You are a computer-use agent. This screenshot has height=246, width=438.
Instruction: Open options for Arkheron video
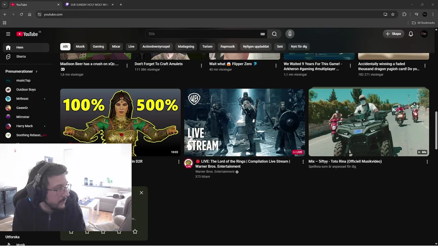[x=350, y=66]
